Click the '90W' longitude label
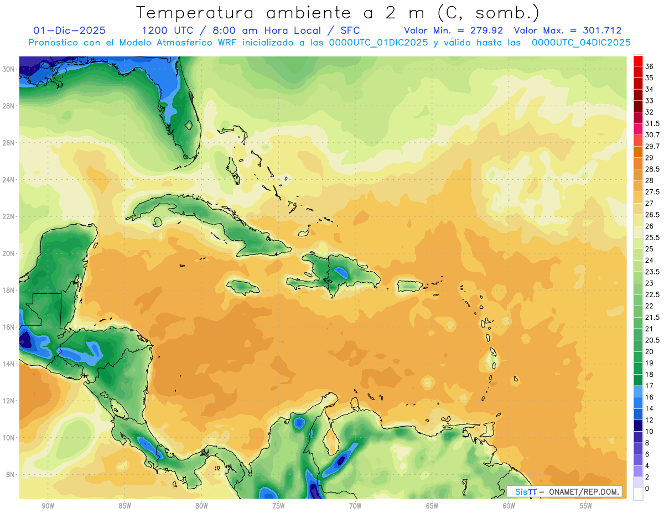 48,506
